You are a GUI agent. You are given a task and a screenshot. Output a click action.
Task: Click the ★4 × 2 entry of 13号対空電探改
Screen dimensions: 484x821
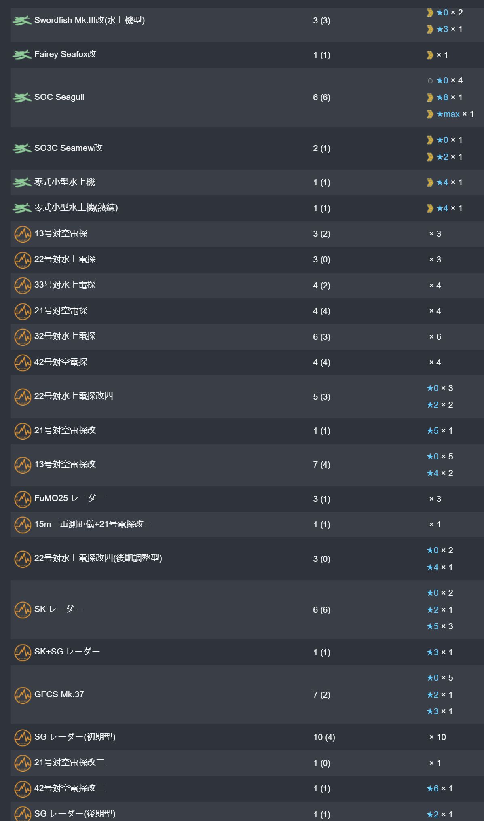click(x=440, y=473)
